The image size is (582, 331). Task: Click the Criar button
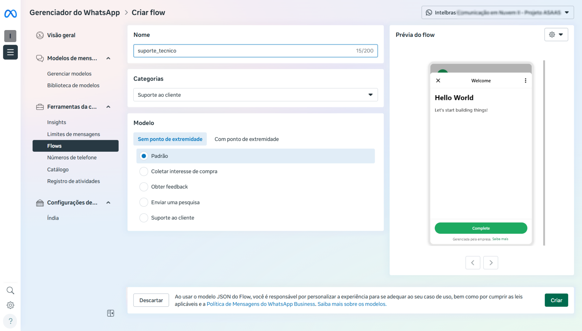click(556, 300)
